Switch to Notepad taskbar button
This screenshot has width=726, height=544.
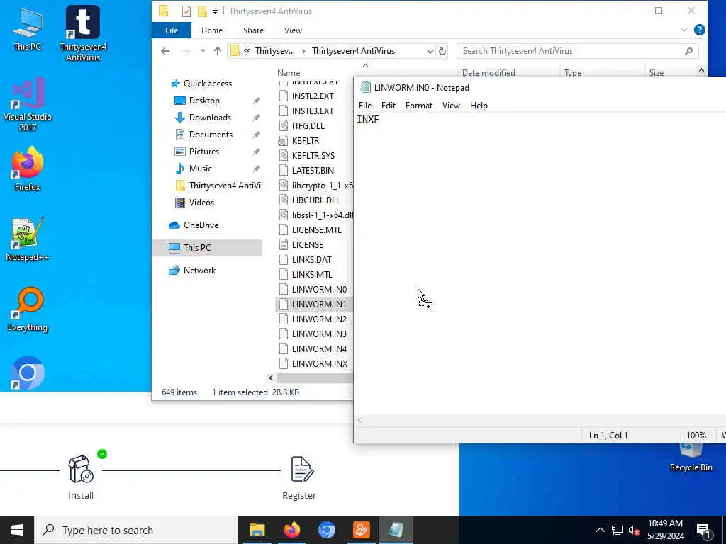pos(396,530)
